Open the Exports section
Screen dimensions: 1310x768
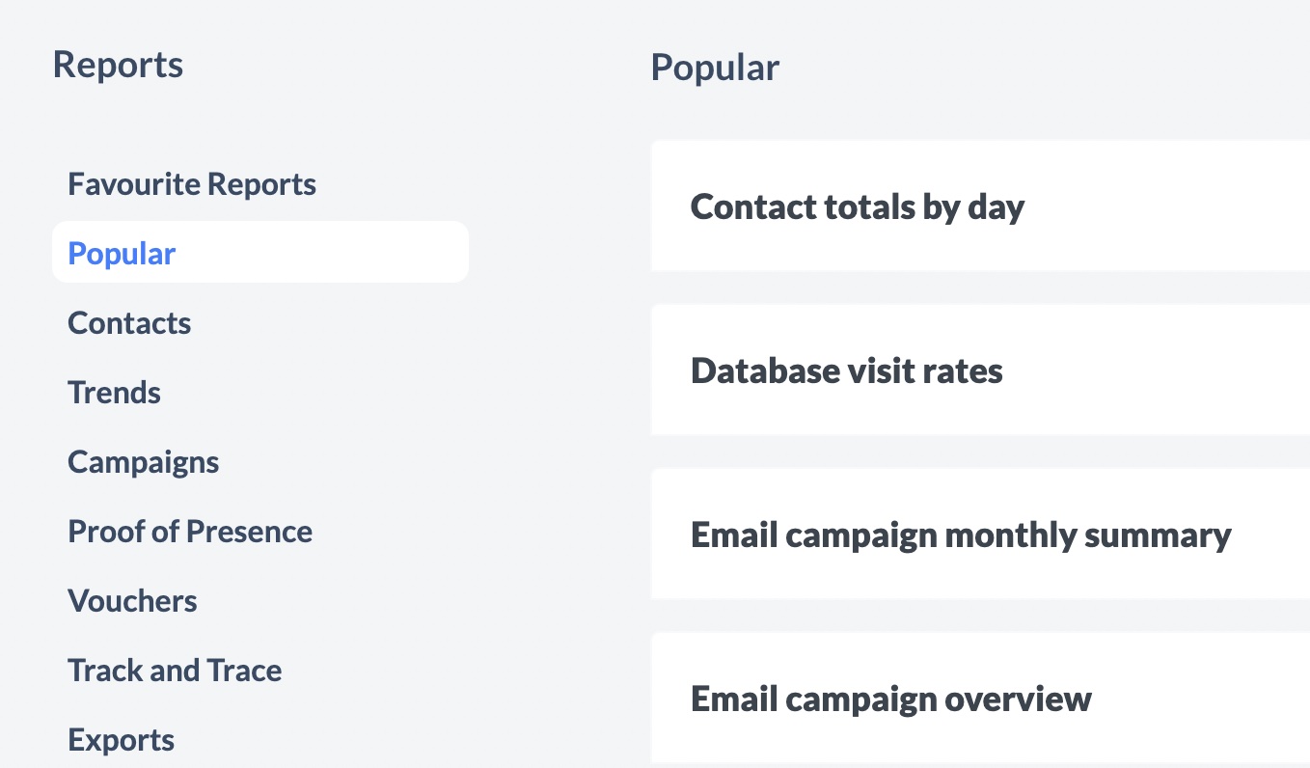(121, 740)
